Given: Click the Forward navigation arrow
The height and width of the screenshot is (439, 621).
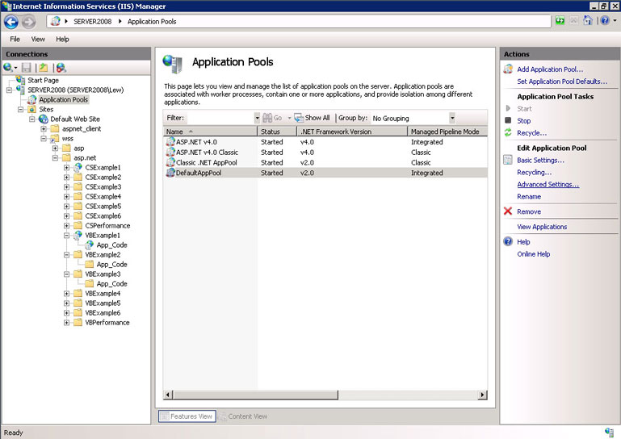Looking at the screenshot, I should pos(28,22).
